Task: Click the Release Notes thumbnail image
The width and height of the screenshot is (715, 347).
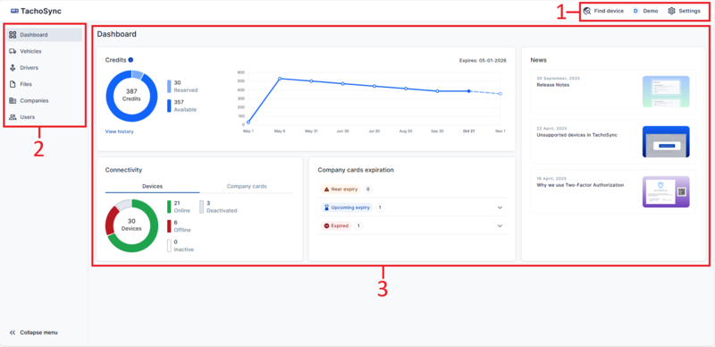Action: [666, 91]
